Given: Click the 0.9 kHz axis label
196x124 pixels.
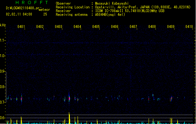Looking at the screenshot, I should [3, 71].
